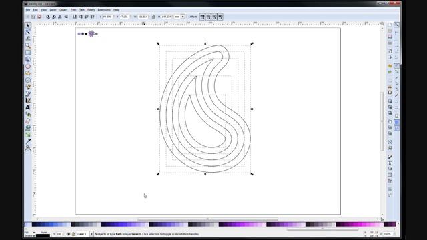Click Save document icon in commands bar
This screenshot has width=427, height=240.
[x=390, y=37]
